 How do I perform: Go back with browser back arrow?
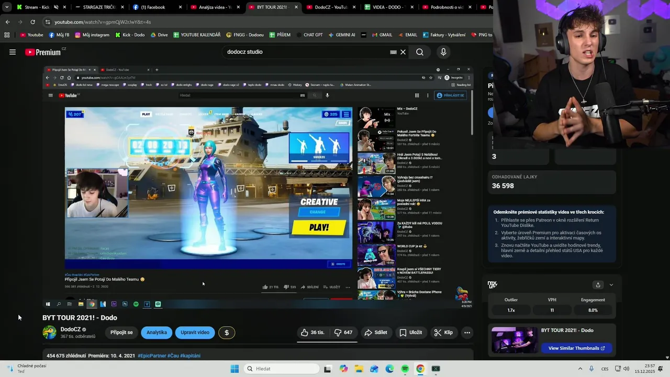[7, 22]
